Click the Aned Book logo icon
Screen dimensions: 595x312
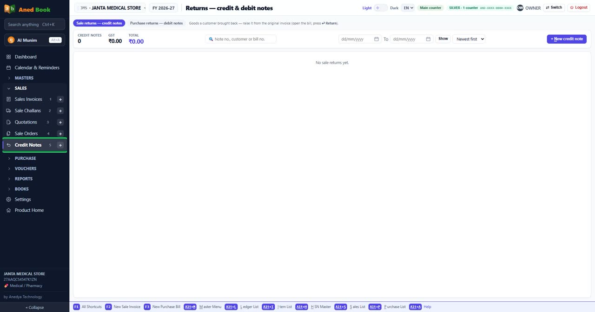click(10, 9)
